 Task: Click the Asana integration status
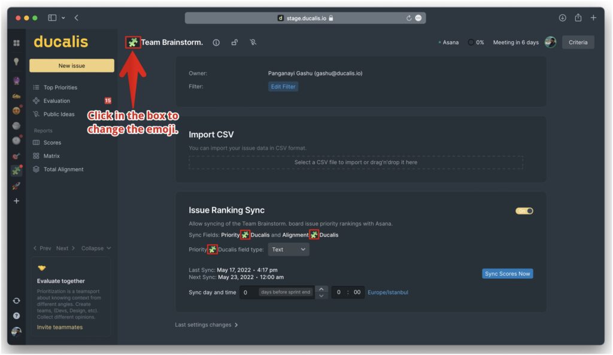tap(449, 43)
